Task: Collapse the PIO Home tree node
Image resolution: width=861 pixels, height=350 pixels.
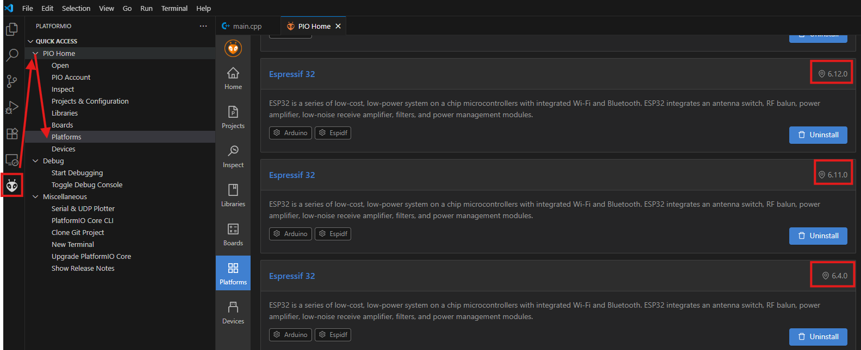Action: [x=35, y=54]
